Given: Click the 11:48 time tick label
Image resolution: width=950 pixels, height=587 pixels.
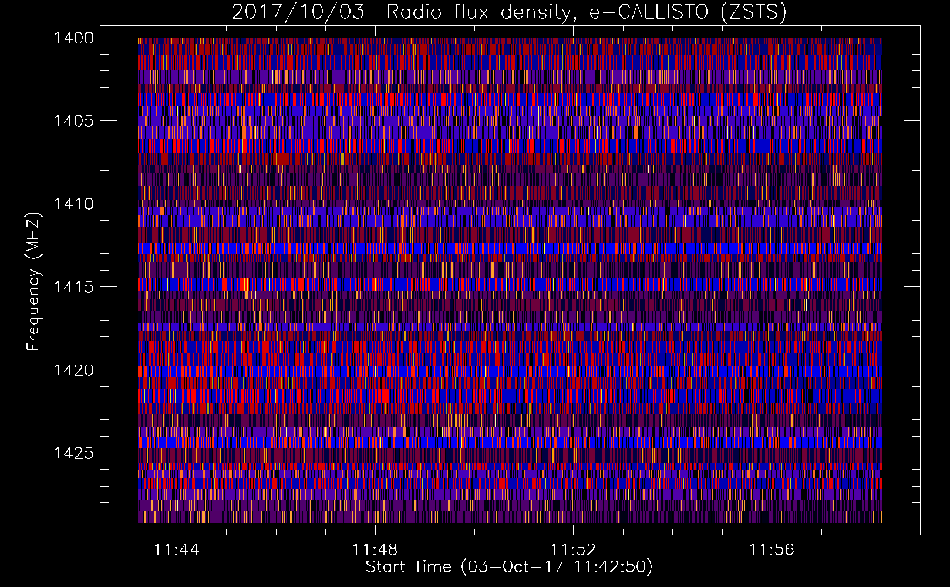Looking at the screenshot, I should click(375, 550).
